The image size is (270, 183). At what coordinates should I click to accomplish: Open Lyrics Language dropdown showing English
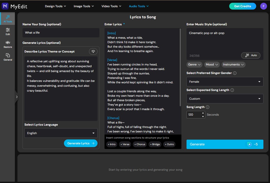click(x=61, y=133)
